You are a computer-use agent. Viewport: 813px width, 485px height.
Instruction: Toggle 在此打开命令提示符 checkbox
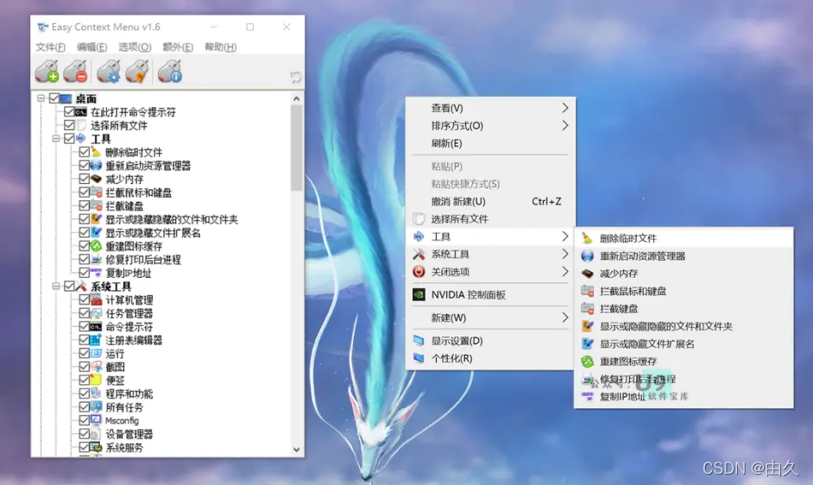69,111
